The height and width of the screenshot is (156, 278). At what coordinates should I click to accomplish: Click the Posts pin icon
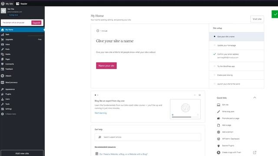pos(3,49)
